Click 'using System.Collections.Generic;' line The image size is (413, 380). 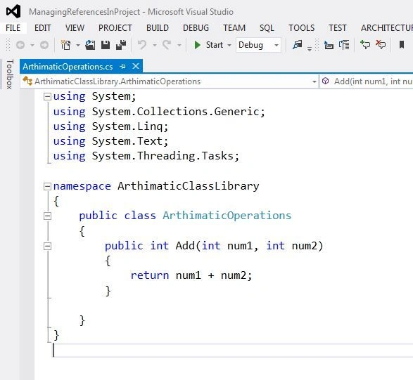click(159, 112)
